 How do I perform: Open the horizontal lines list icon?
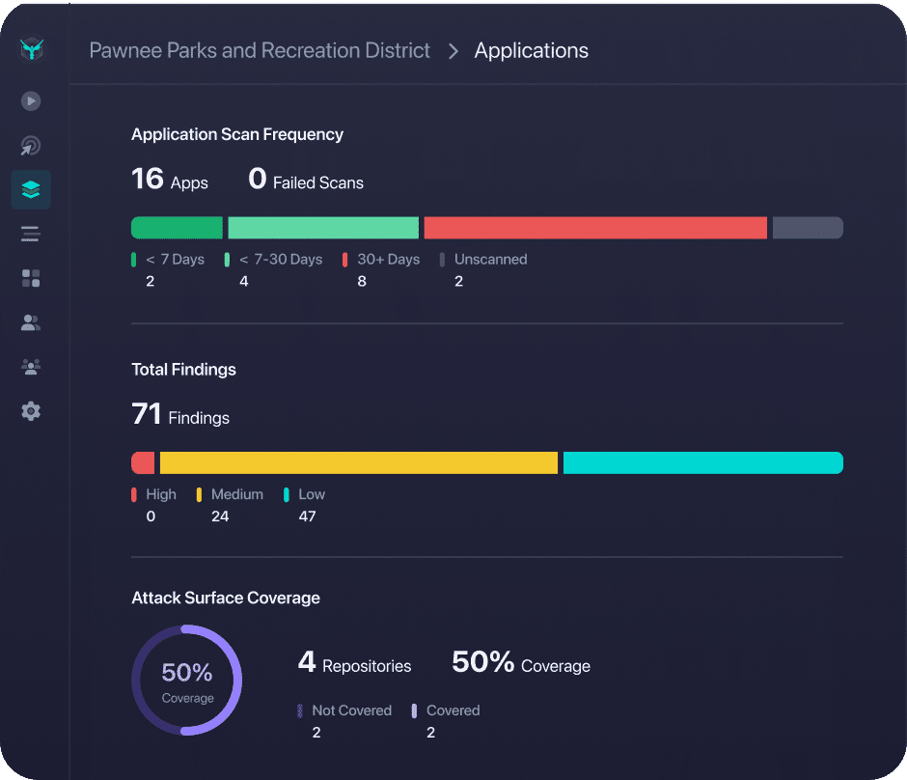(x=31, y=234)
